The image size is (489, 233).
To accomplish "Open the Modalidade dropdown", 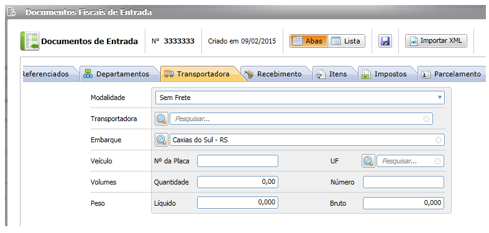I will click(300, 98).
